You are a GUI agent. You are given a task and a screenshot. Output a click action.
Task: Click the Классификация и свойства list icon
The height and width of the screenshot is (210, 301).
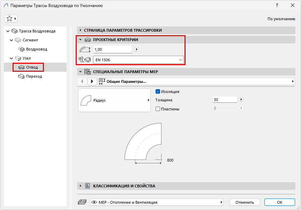(88, 186)
